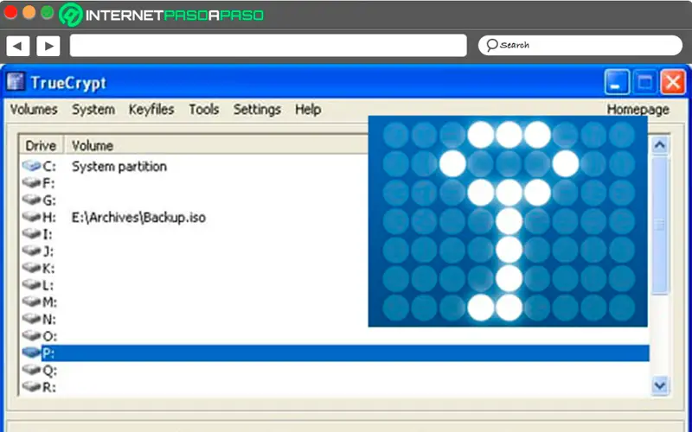Click the magnifier icon in Search box
Image resolution: width=692 pixels, height=432 pixels.
[491, 45]
